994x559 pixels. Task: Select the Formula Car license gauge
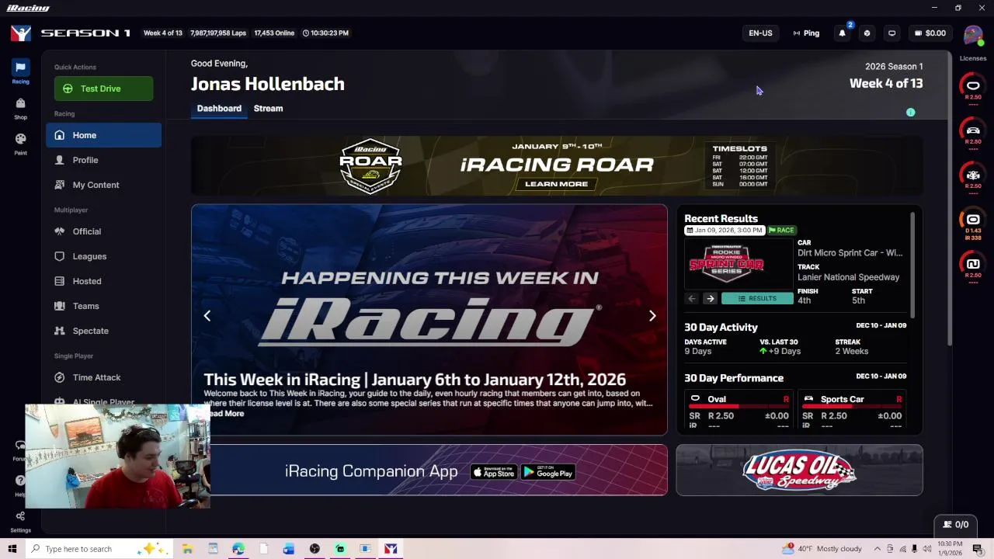point(973,176)
